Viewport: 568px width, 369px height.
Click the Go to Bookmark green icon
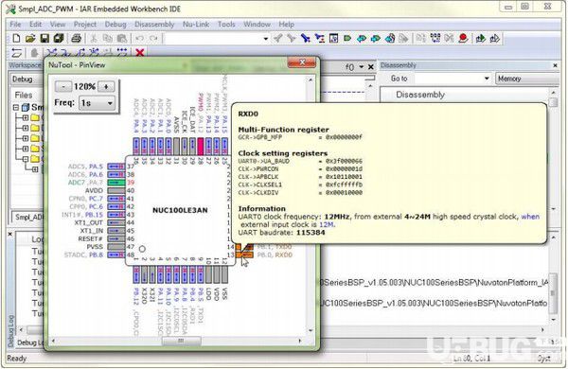347,38
